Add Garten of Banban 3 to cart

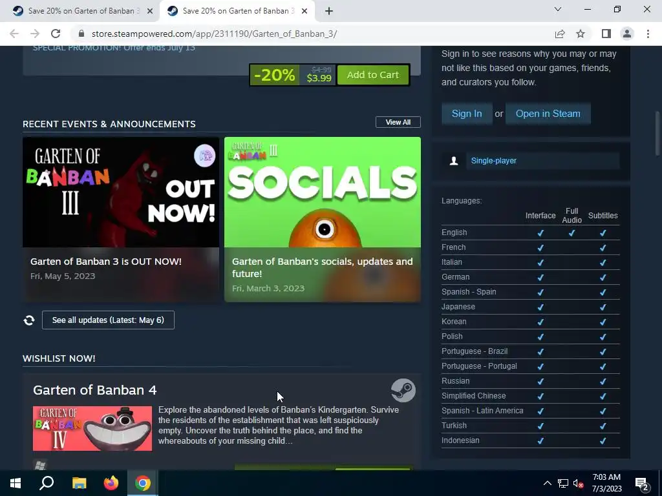tap(373, 75)
